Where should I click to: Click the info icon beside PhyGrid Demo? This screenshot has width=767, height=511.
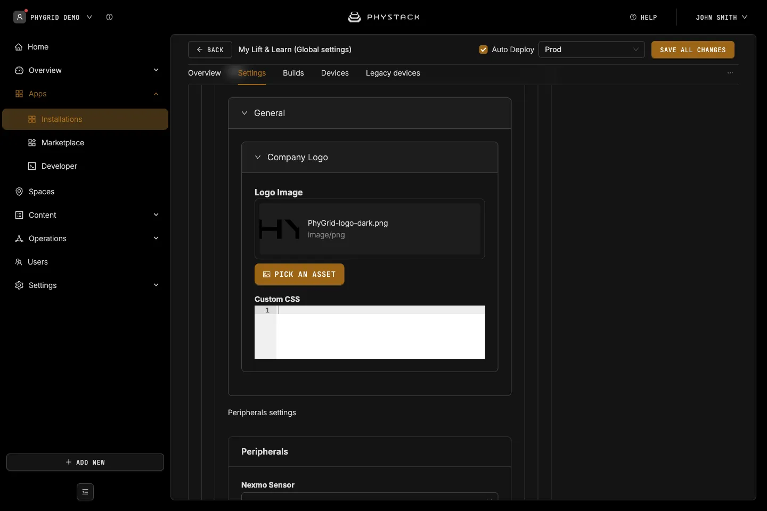click(x=109, y=17)
